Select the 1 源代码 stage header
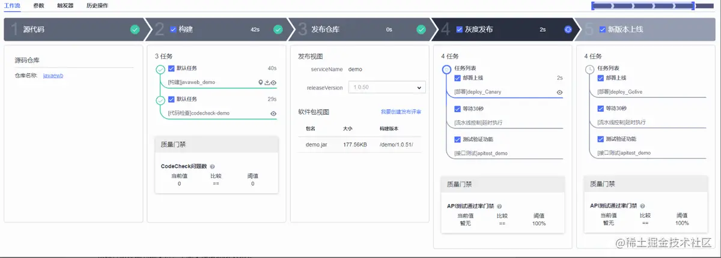 [74, 29]
